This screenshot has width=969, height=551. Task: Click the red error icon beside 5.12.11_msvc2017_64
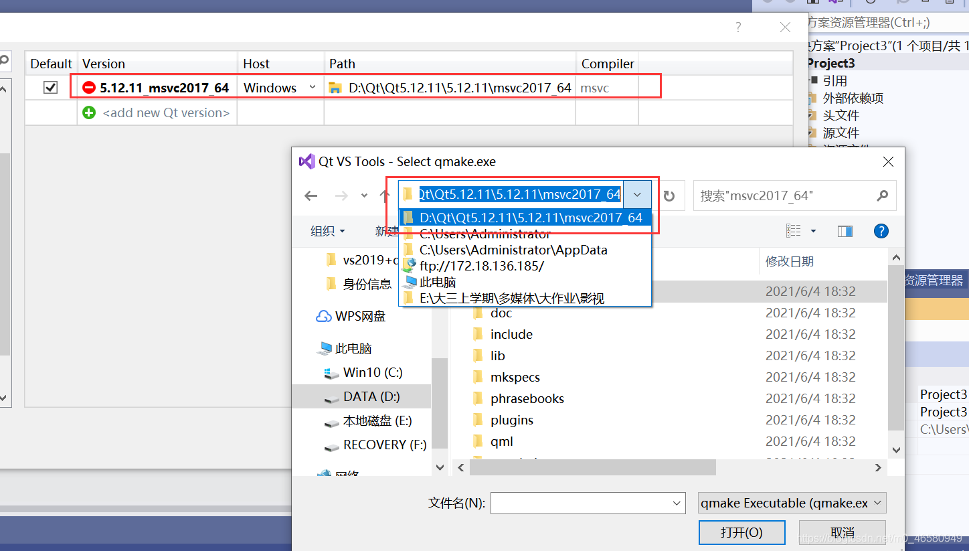(89, 88)
